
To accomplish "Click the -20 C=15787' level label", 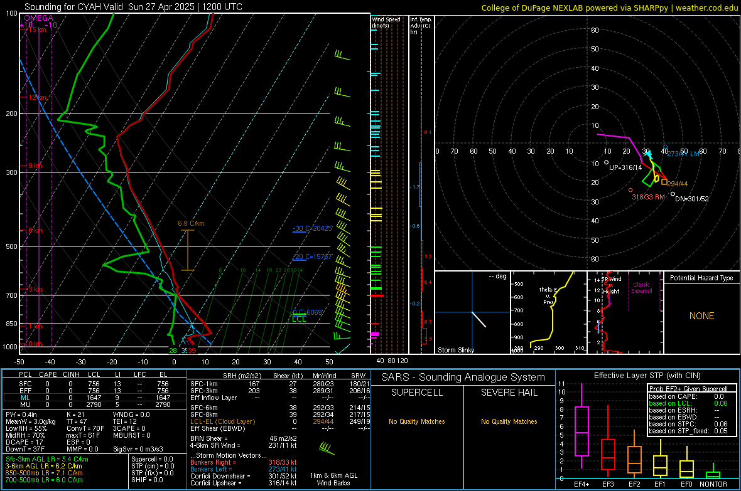I will 313,257.
